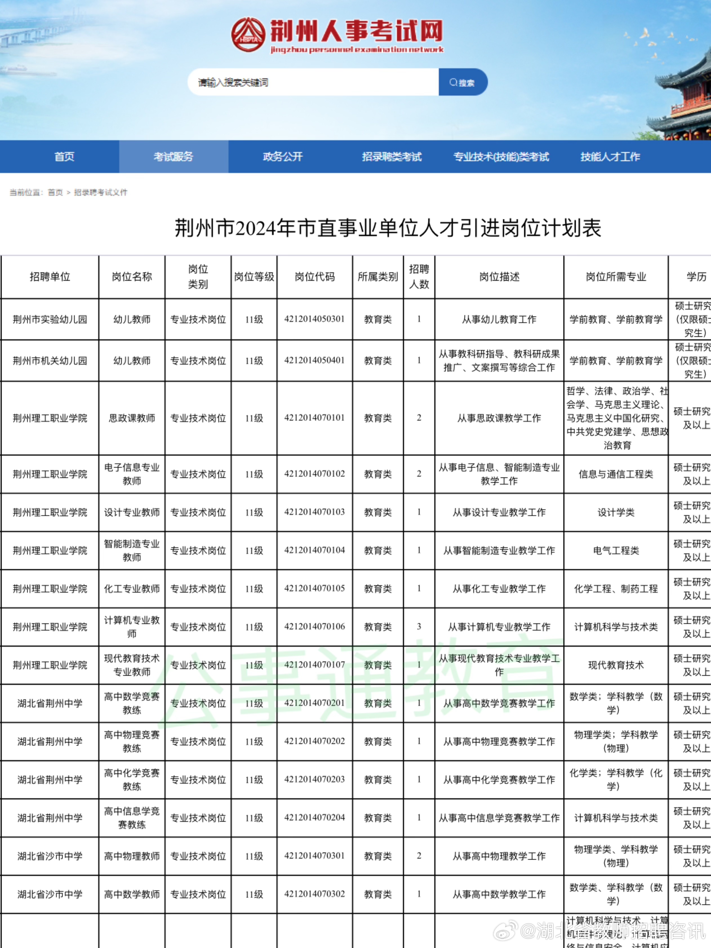Click the 设计学类 major cell
The width and height of the screenshot is (711, 948).
(x=616, y=512)
